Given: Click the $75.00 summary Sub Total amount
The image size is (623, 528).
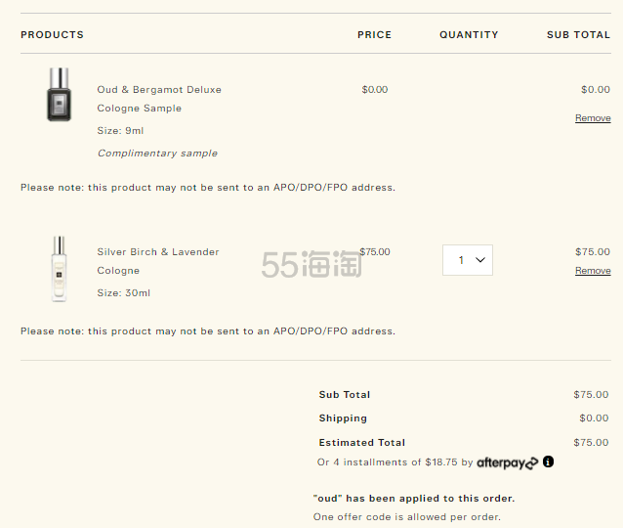Looking at the screenshot, I should (x=591, y=395).
